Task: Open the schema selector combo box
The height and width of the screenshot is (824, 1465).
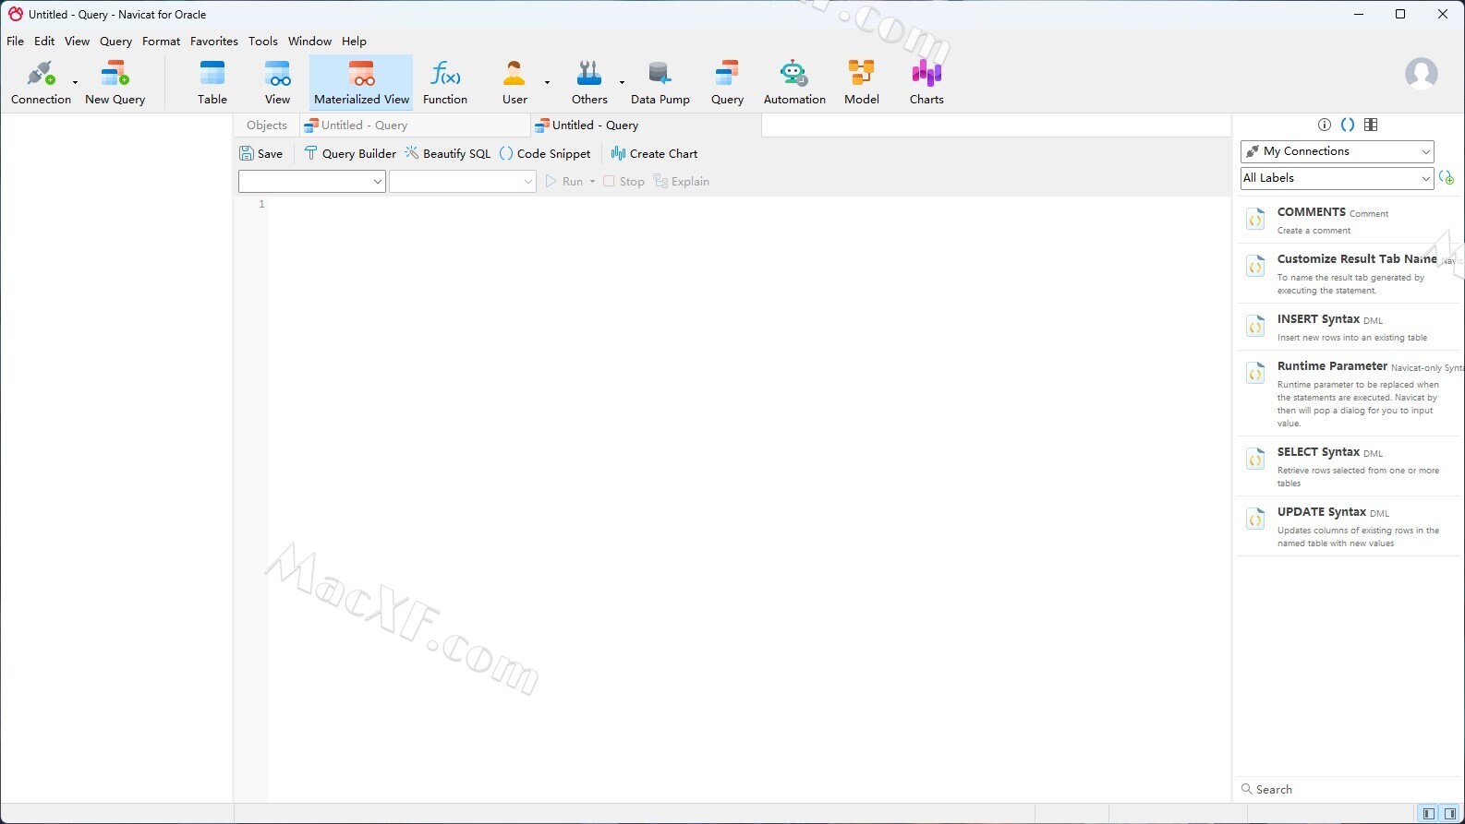Action: pos(463,182)
